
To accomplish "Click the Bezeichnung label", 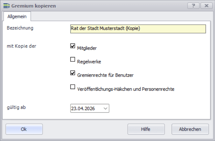I will (20, 28).
